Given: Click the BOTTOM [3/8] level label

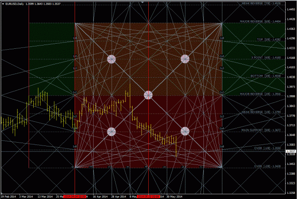Looking at the screenshot, I should coord(266,76).
